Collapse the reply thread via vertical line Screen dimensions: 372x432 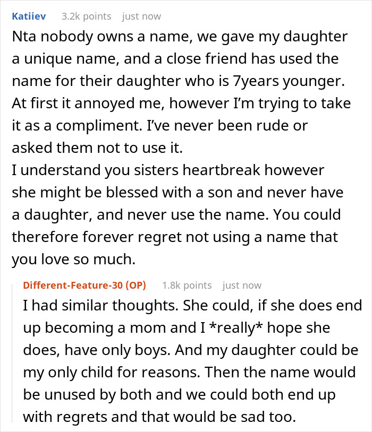click(12, 353)
